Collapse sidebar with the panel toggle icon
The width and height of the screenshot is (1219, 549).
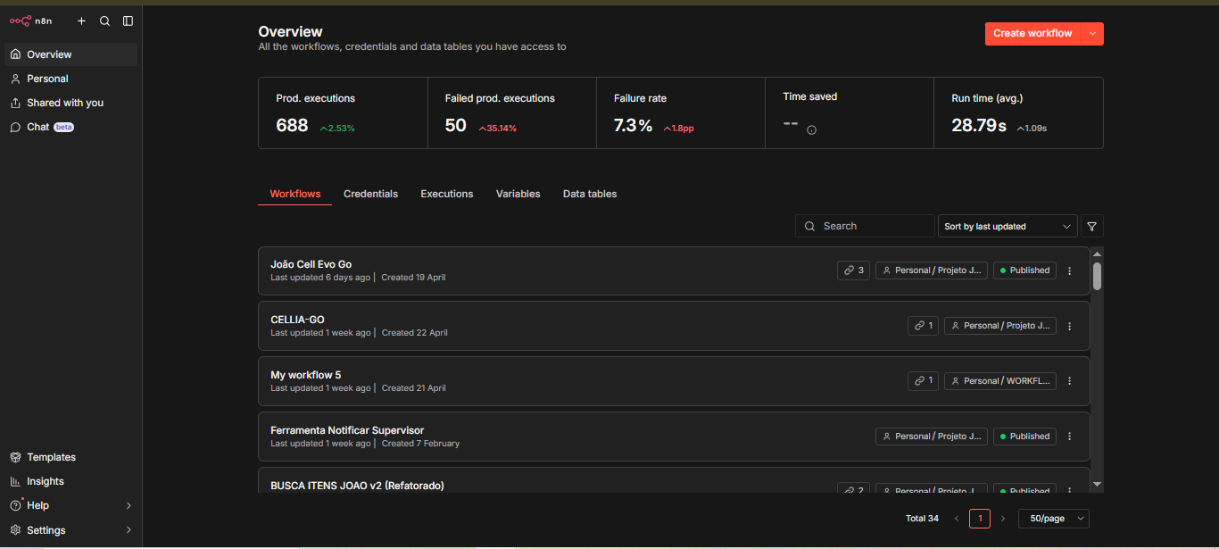(128, 21)
